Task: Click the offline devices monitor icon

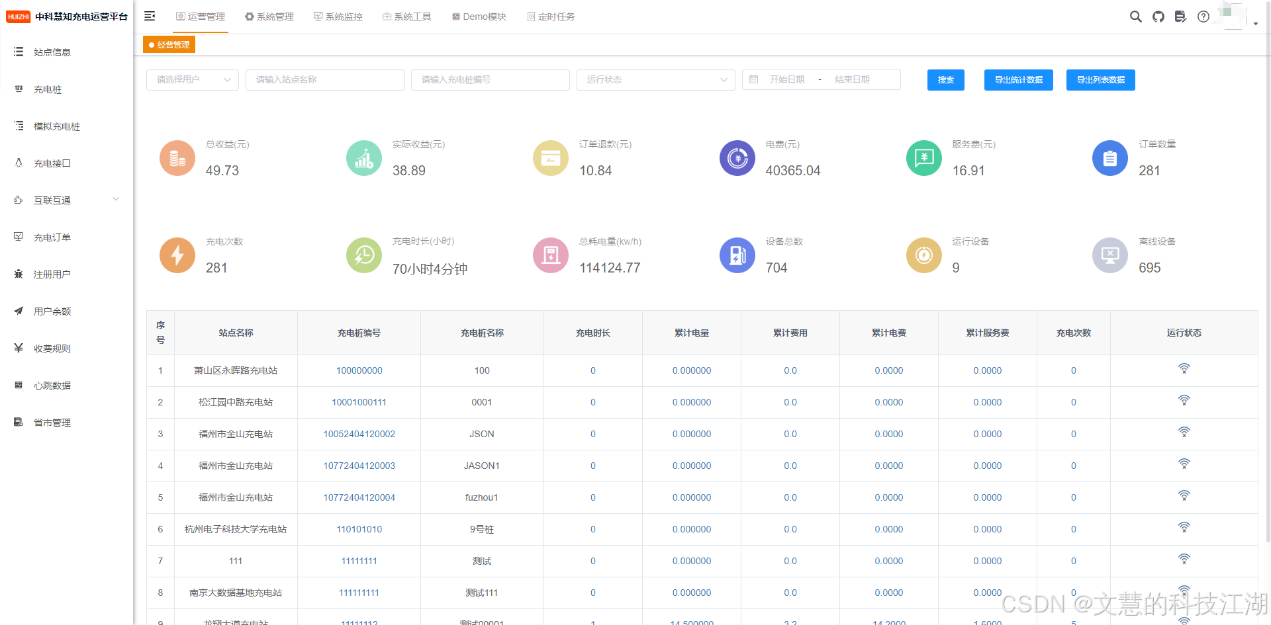Action: 1109,255
